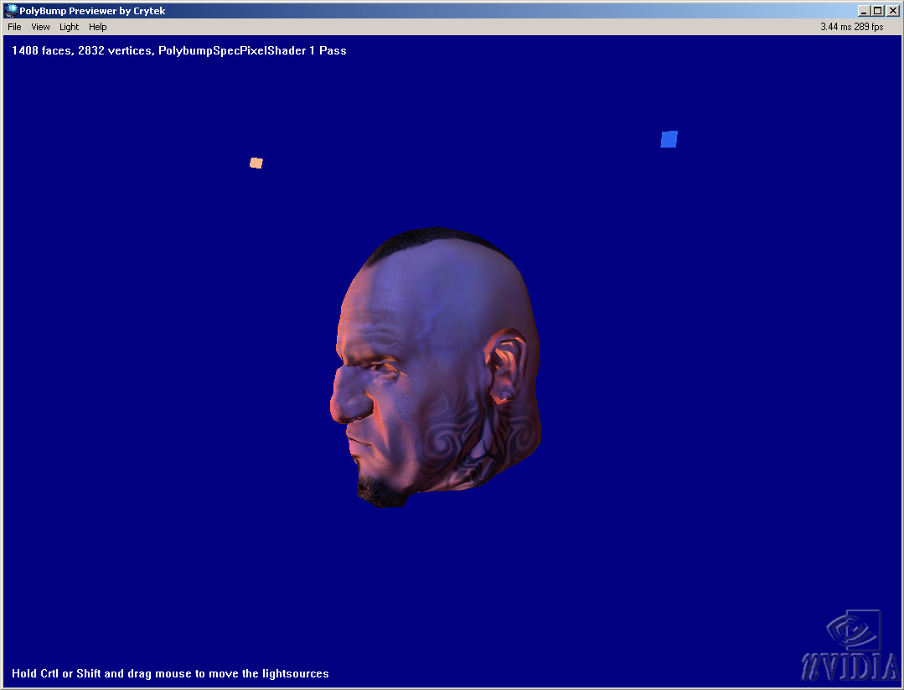
Task: Open the View menu
Action: point(40,27)
